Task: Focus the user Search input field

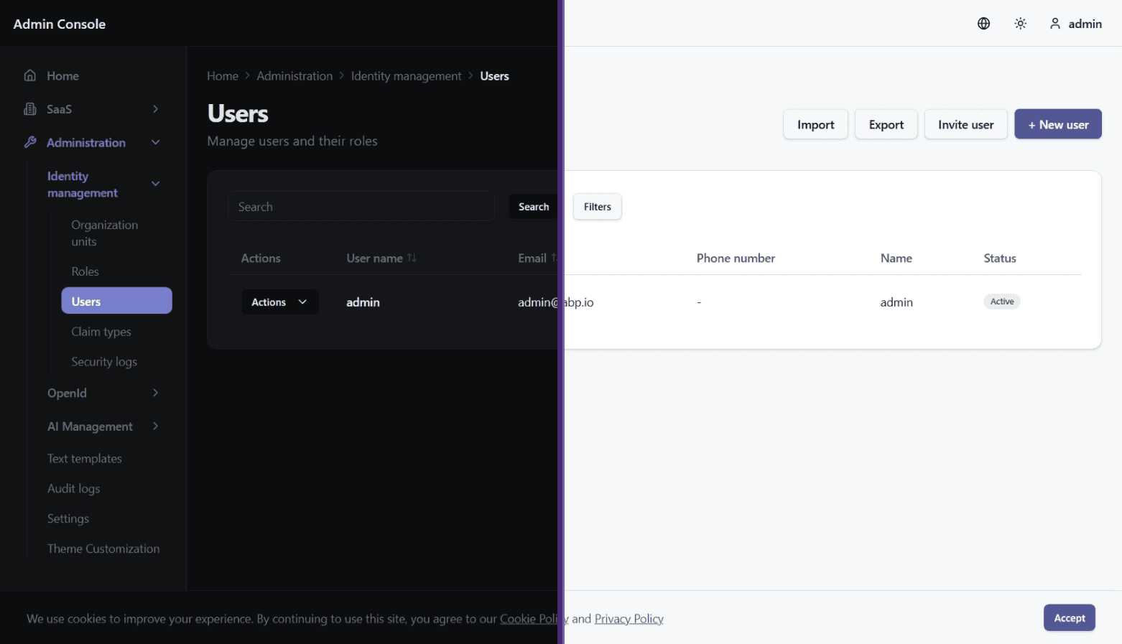Action: pos(361,207)
